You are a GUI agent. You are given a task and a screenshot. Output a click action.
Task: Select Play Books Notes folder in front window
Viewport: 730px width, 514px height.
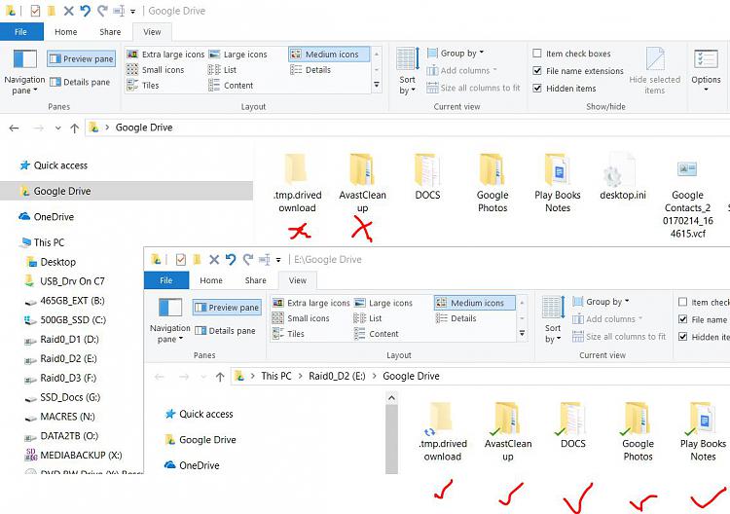point(703,432)
